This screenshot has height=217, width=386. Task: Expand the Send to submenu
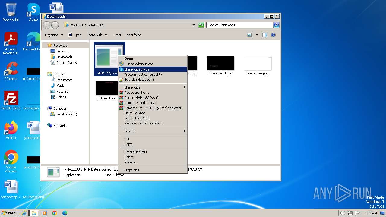pos(153,131)
